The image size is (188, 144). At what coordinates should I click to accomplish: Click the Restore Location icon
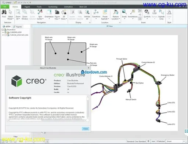coord(116,12)
